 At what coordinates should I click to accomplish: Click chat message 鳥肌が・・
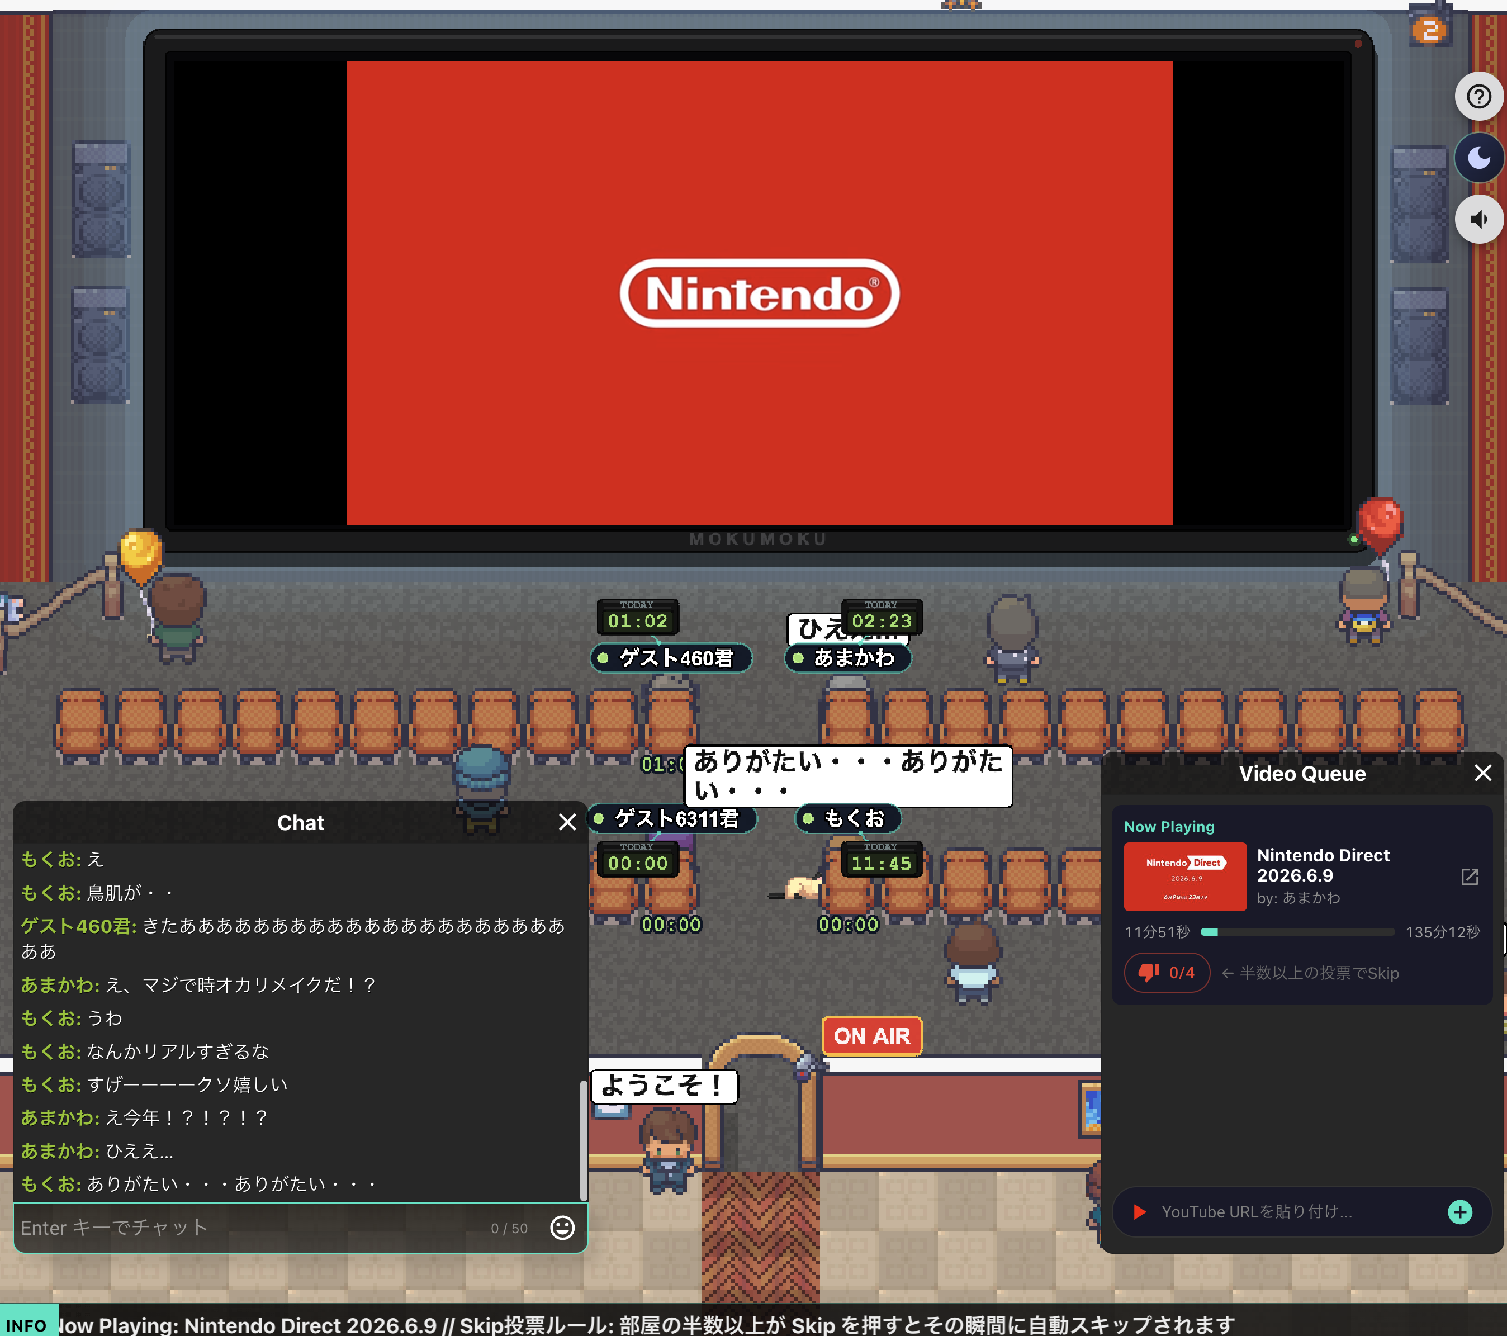tap(130, 892)
